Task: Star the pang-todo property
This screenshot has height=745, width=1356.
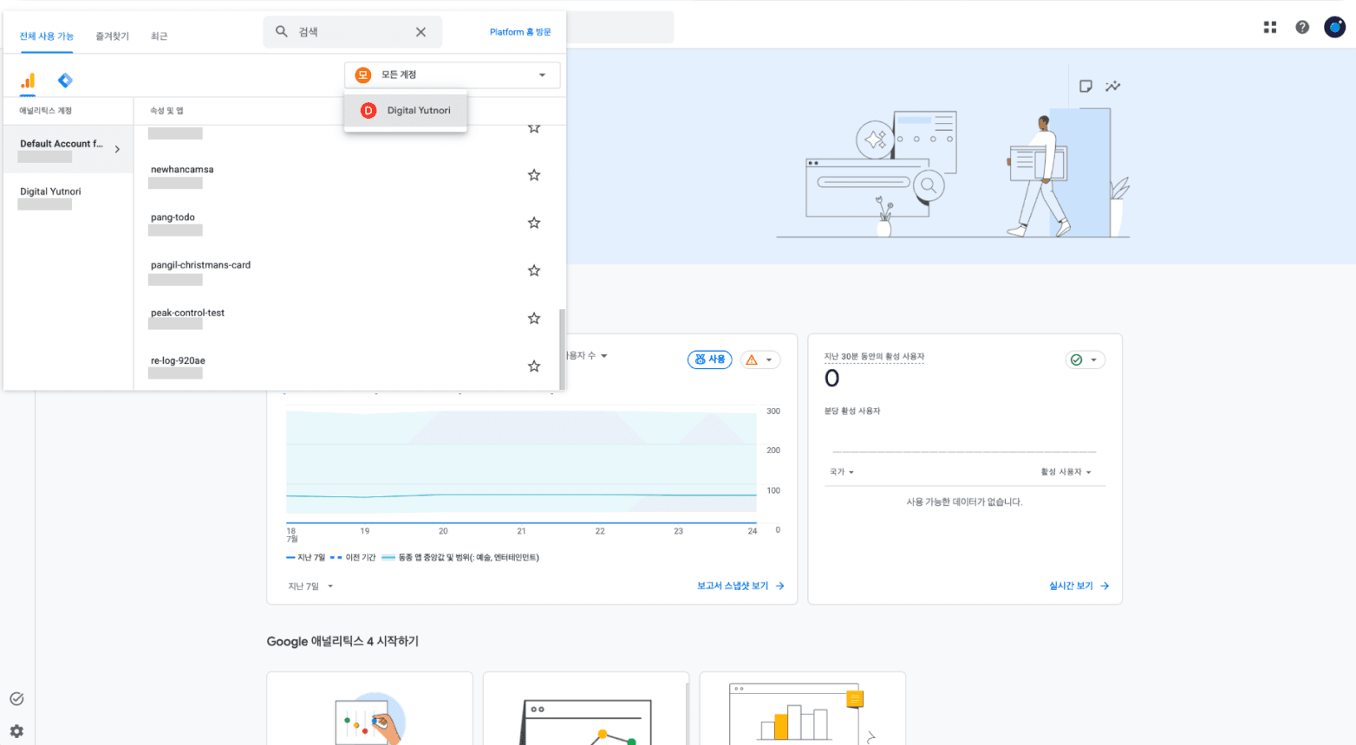Action: point(534,223)
